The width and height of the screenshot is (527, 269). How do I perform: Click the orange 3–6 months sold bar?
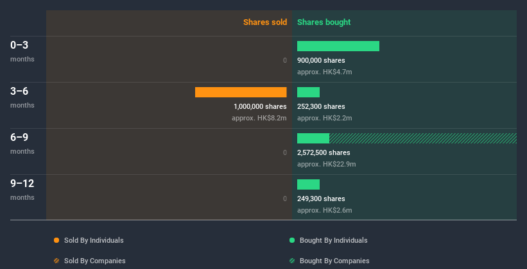[241, 92]
